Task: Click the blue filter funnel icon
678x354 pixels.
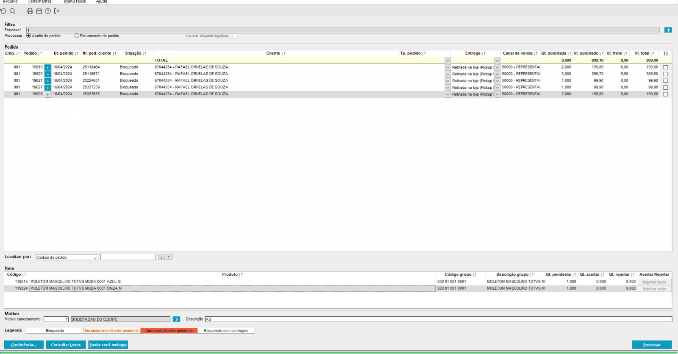Action: click(668, 30)
